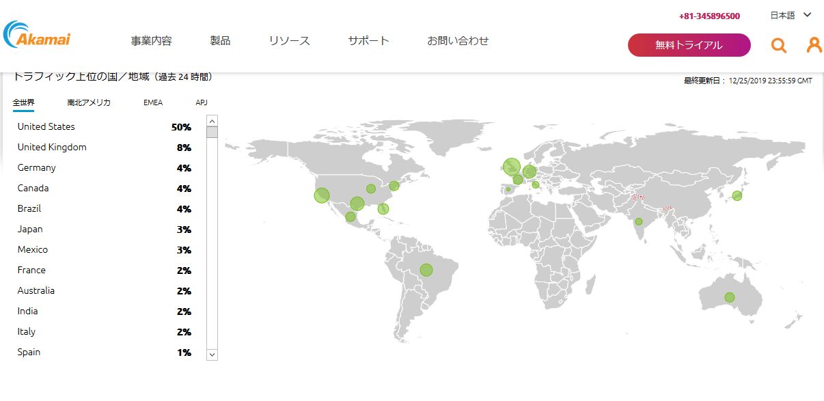Select the 全世界 tab
The height and width of the screenshot is (401, 824).
point(23,102)
